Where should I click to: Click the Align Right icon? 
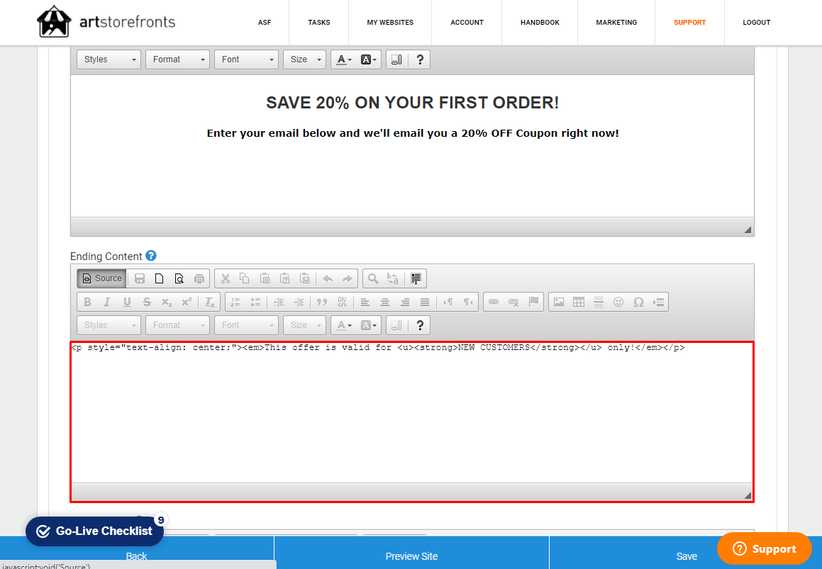(405, 302)
